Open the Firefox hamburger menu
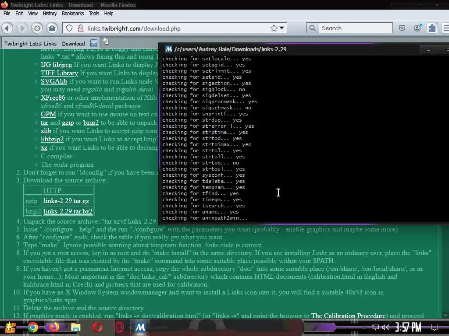449x336 pixels. [x=445, y=28]
